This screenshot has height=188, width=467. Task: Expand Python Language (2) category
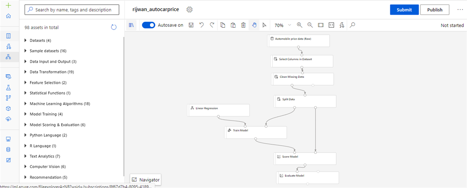click(26, 135)
